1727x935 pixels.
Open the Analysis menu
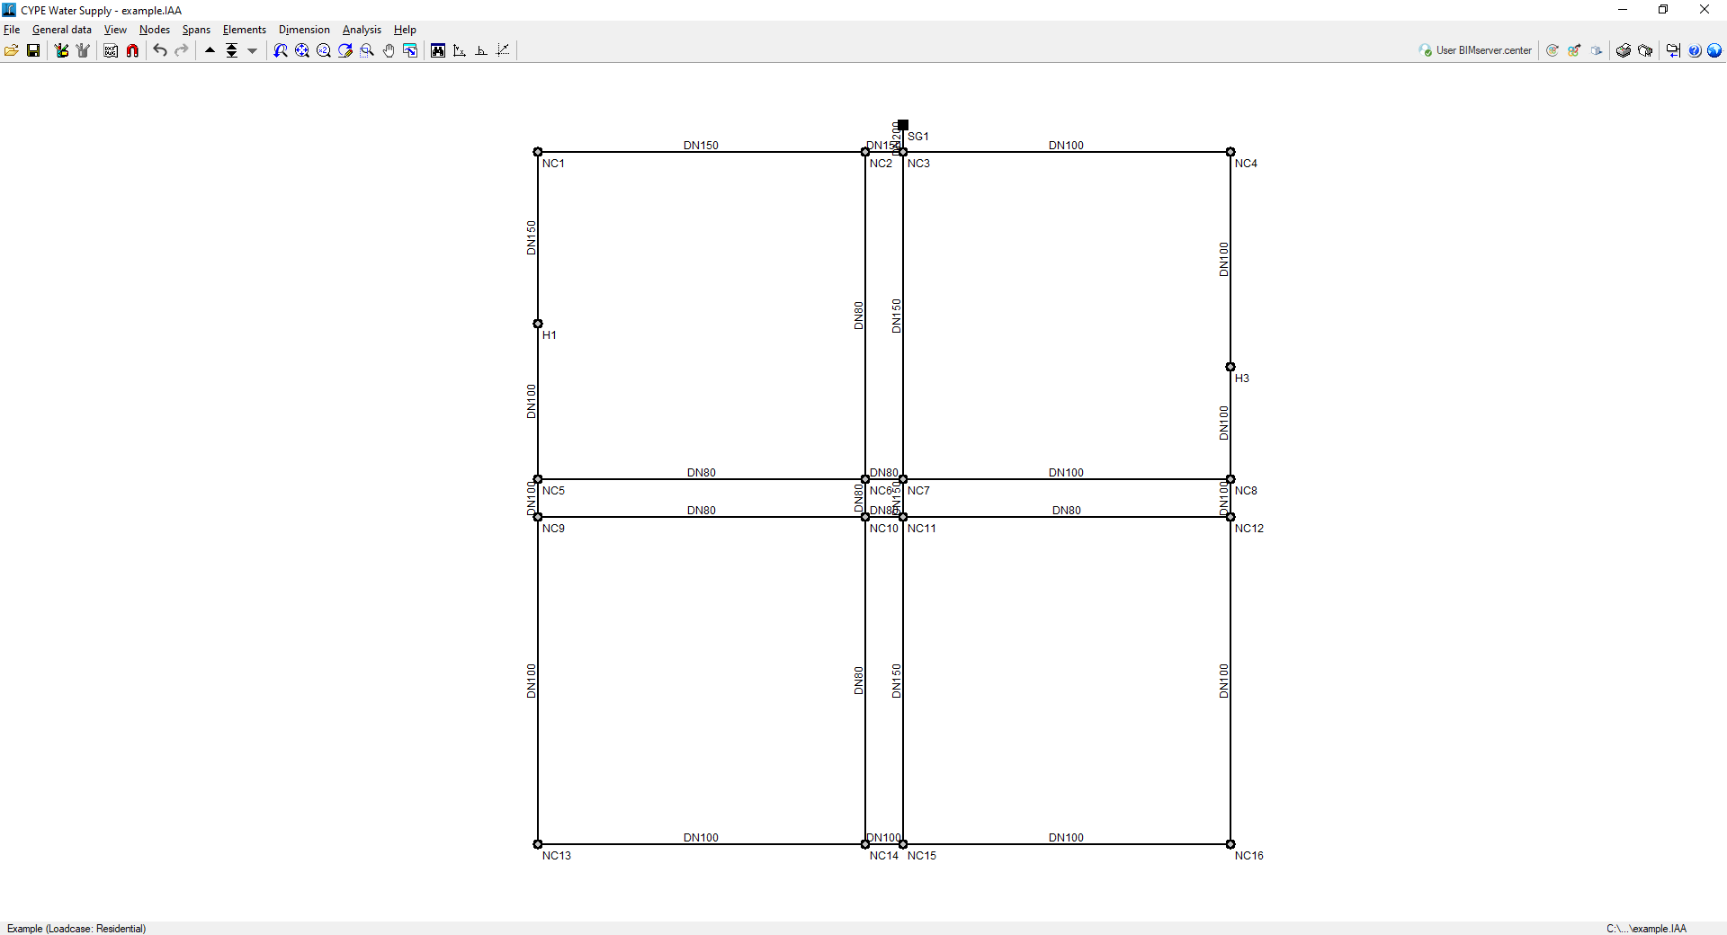pos(362,30)
